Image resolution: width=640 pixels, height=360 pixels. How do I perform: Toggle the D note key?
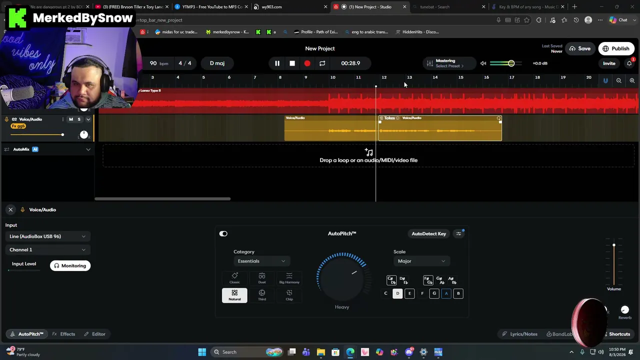(397, 293)
